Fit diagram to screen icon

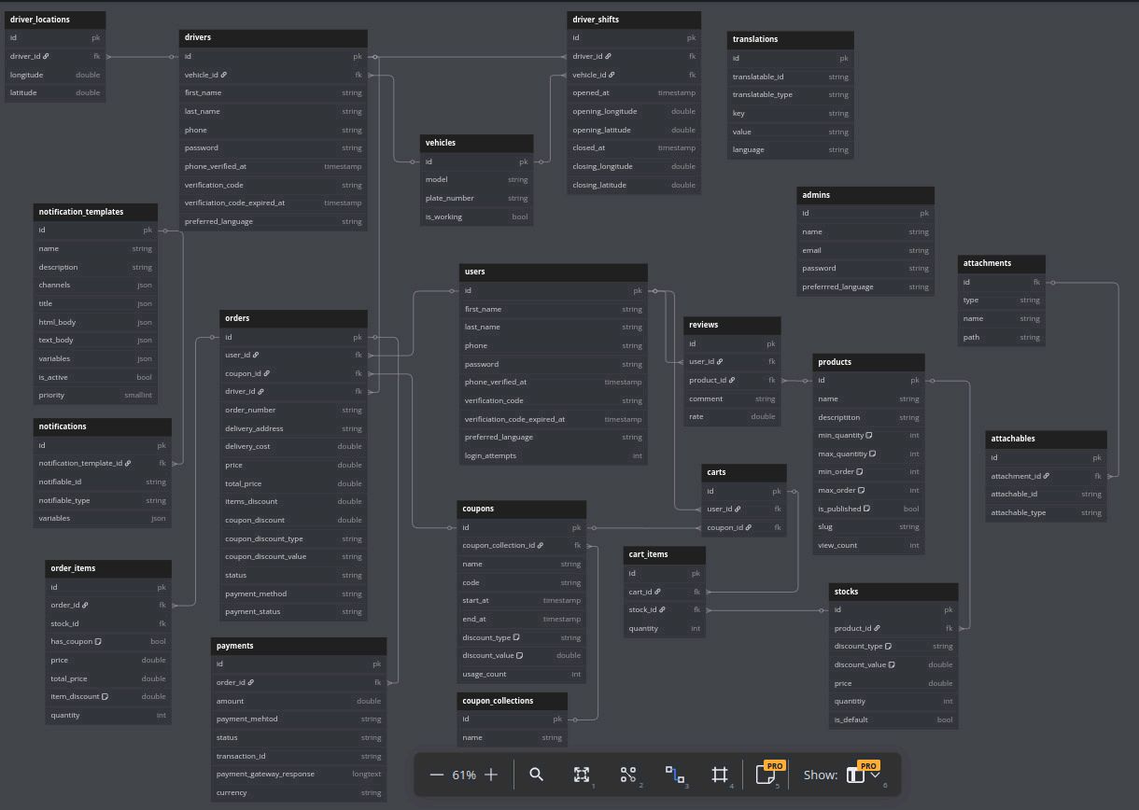(582, 775)
